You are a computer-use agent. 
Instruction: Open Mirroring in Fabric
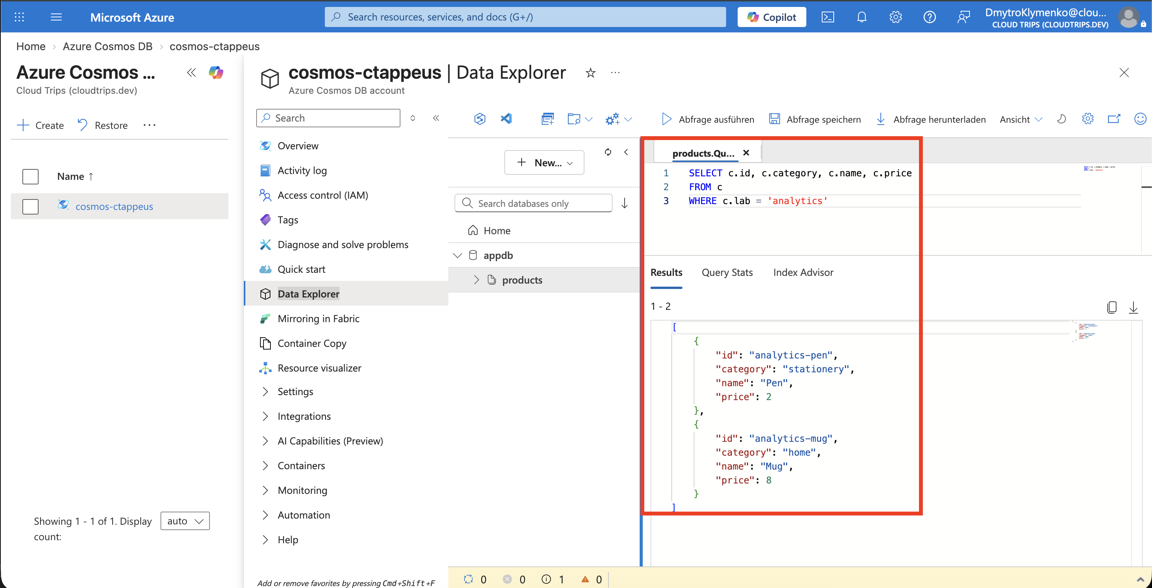pyautogui.click(x=318, y=318)
